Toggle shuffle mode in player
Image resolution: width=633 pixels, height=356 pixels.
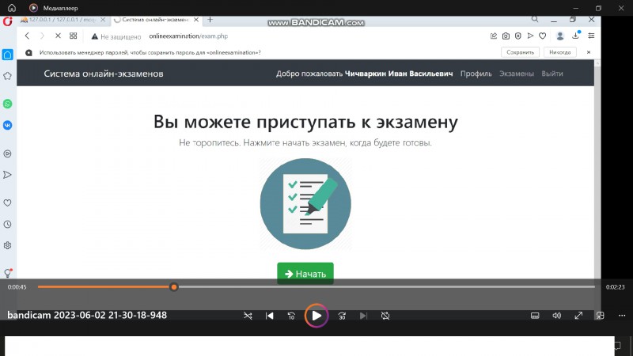248,316
